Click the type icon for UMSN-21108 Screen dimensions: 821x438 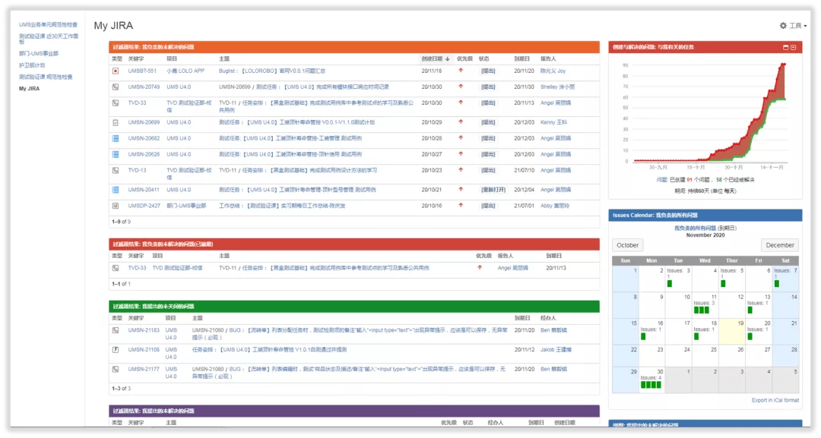[116, 350]
